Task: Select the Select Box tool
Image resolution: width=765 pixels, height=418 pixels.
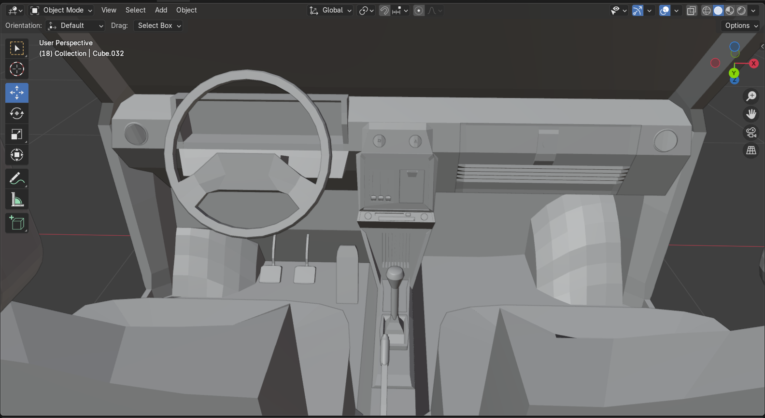Action: [x=17, y=49]
